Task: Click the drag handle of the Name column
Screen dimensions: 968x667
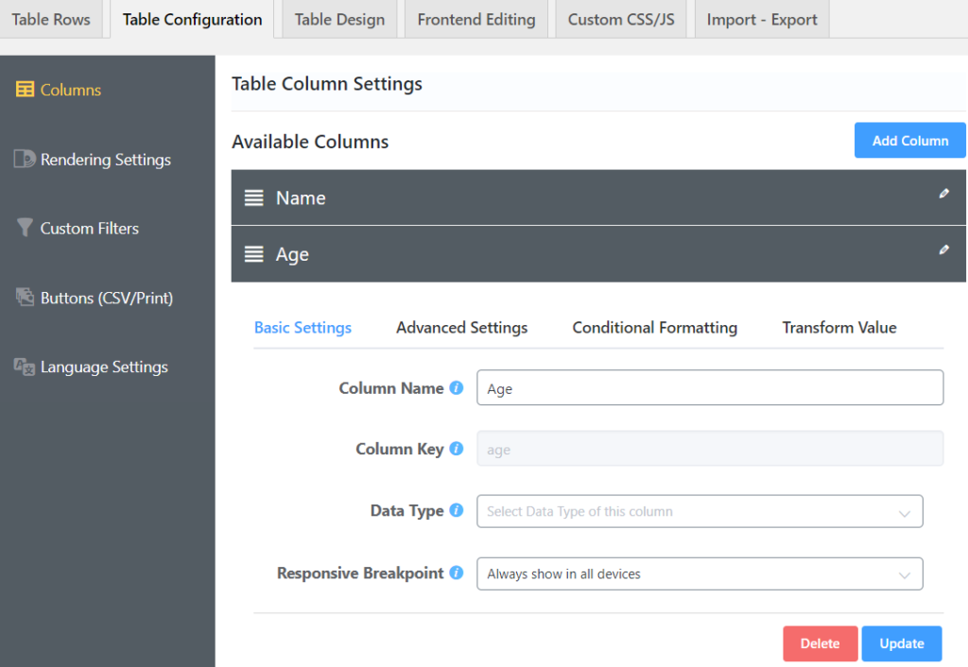Action: coord(253,197)
